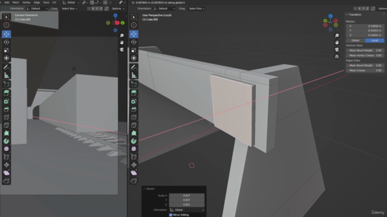The width and height of the screenshot is (387, 217).
Task: Toggle Z mirror in right viewport header
Action: [x=367, y=8]
